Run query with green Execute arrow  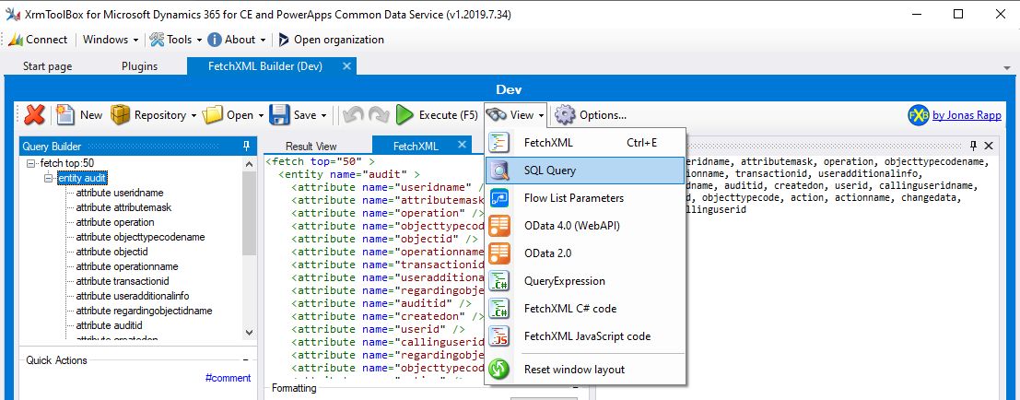point(404,115)
